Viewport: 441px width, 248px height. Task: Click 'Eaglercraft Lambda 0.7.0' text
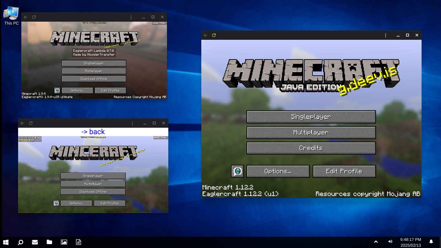94,51
